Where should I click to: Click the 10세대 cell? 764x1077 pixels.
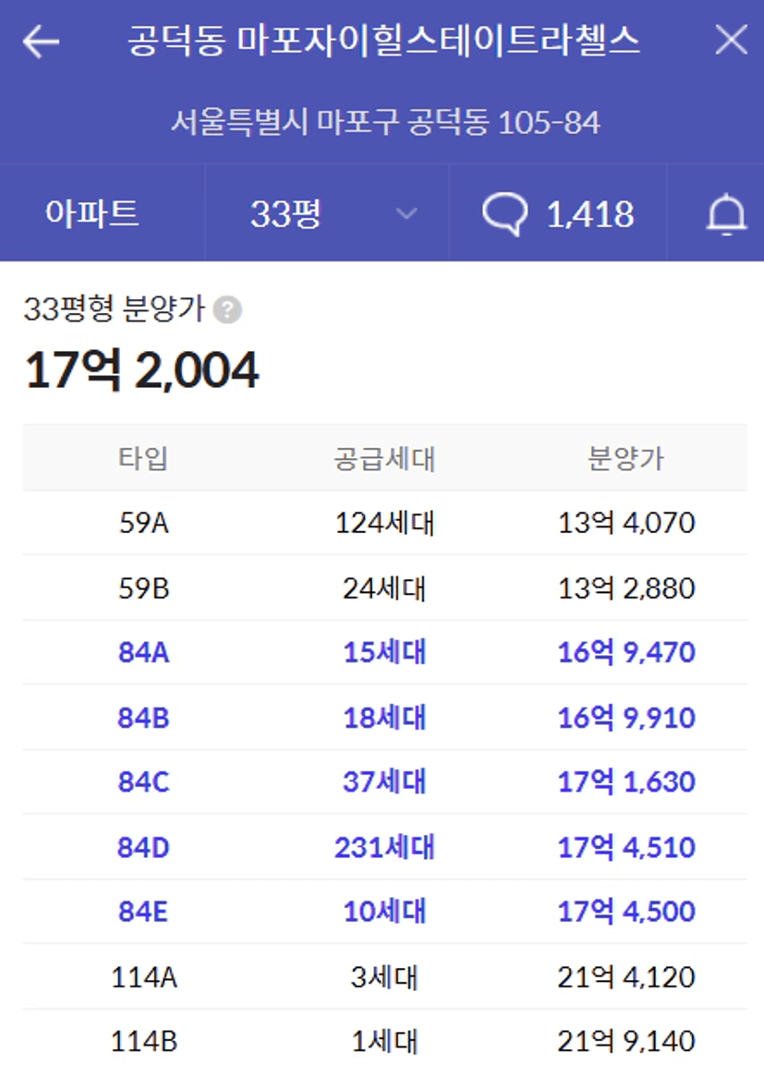pyautogui.click(x=384, y=912)
